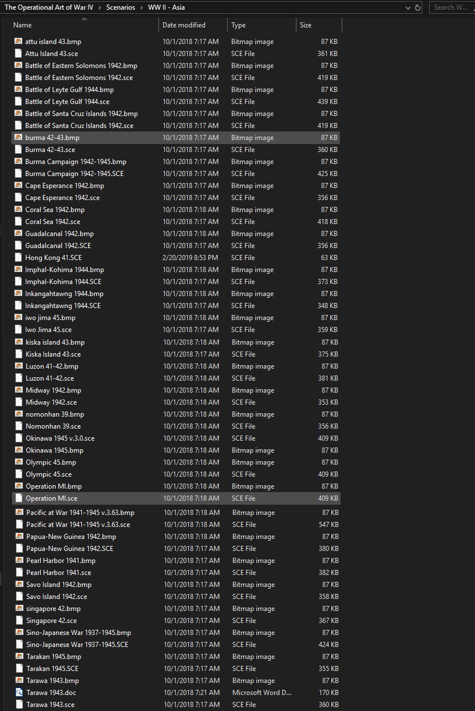475x711 pixels.
Task: Click the 2/20/2019 8:53 PM date cell
Action: point(190,258)
